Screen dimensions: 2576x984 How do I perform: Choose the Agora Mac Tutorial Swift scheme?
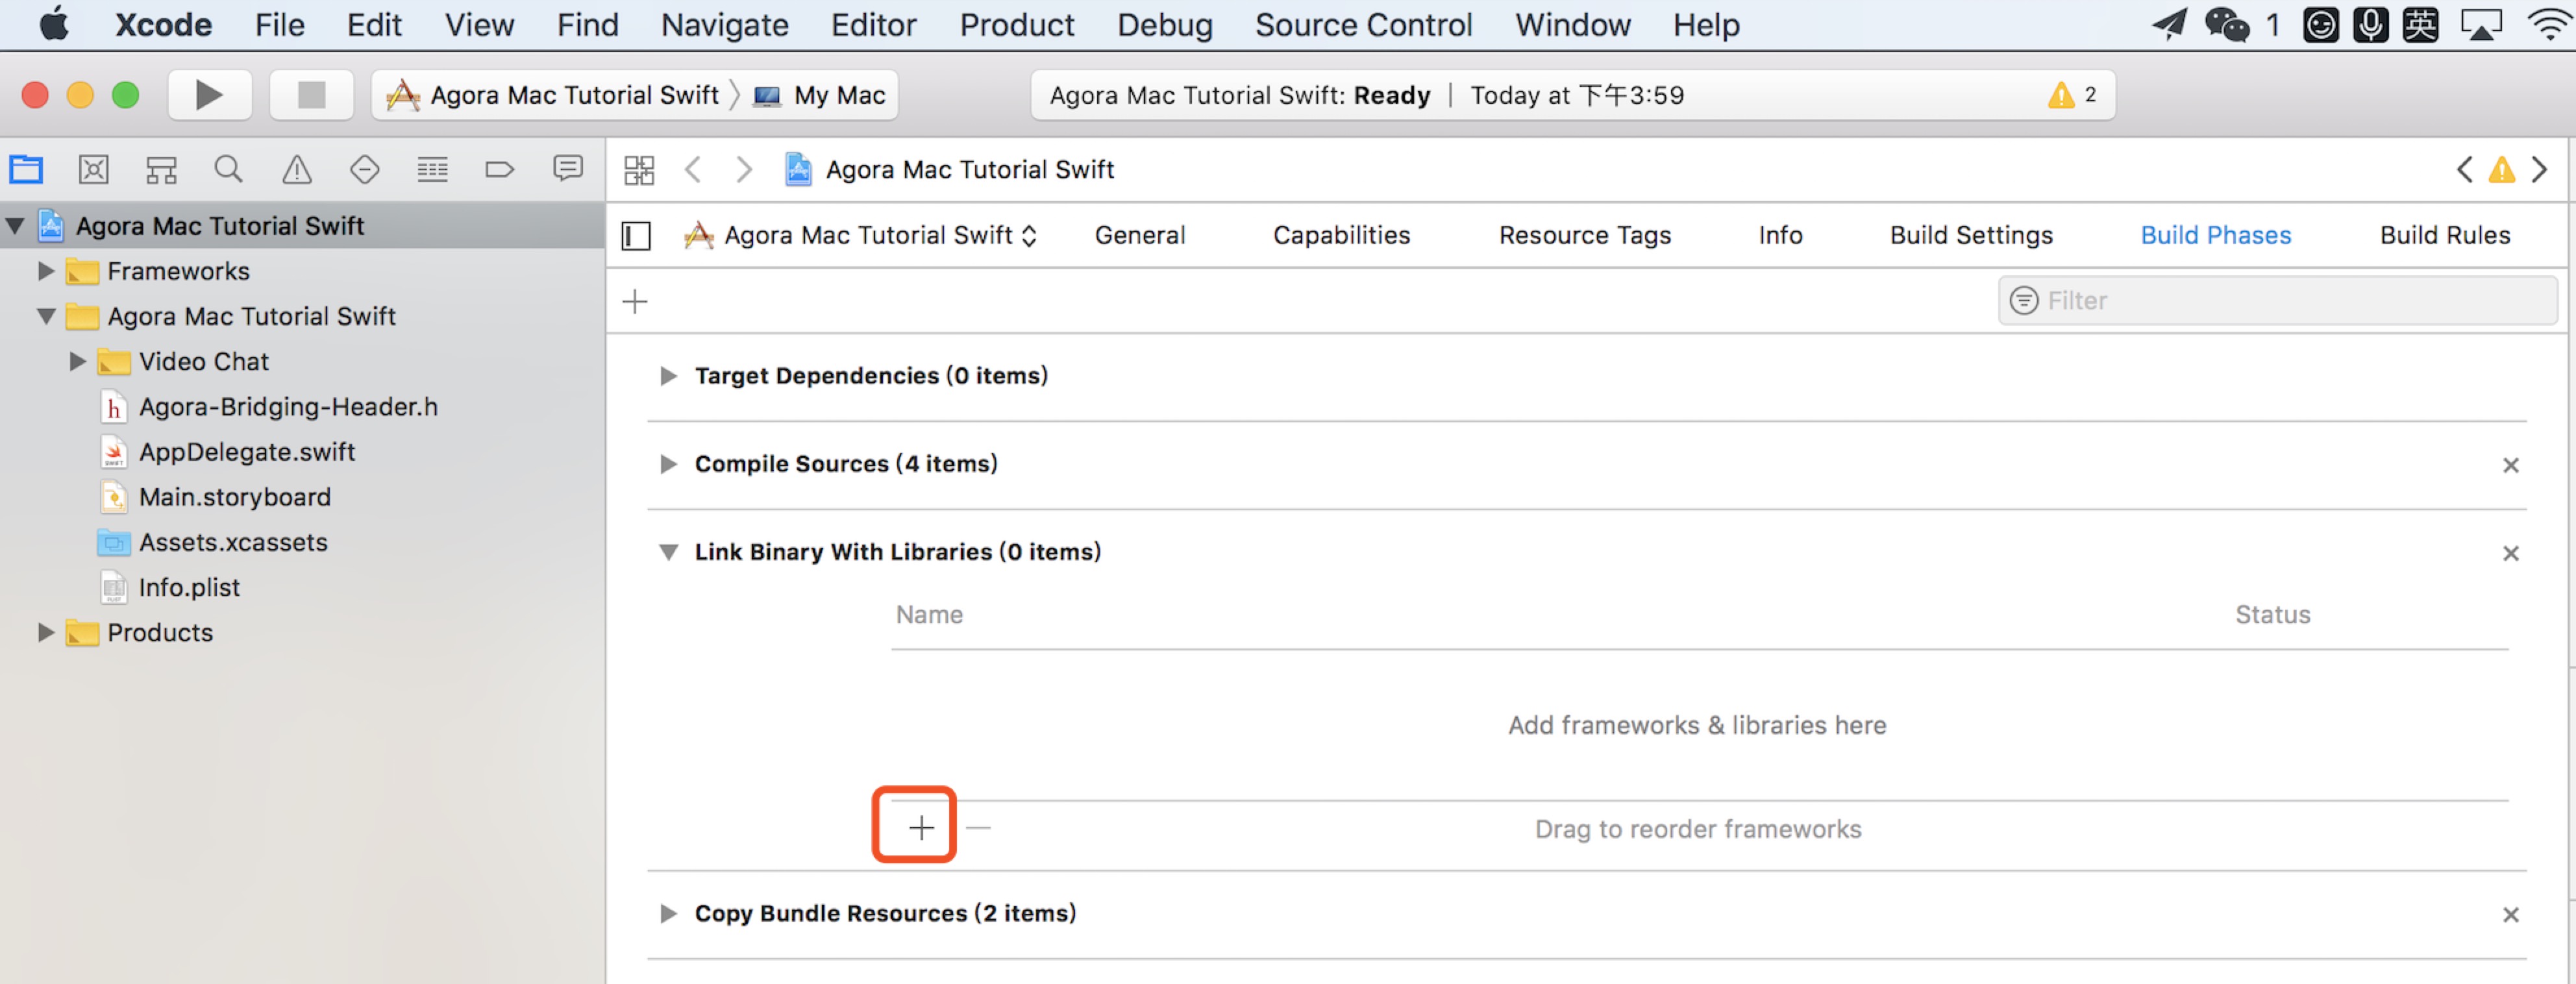[x=552, y=95]
